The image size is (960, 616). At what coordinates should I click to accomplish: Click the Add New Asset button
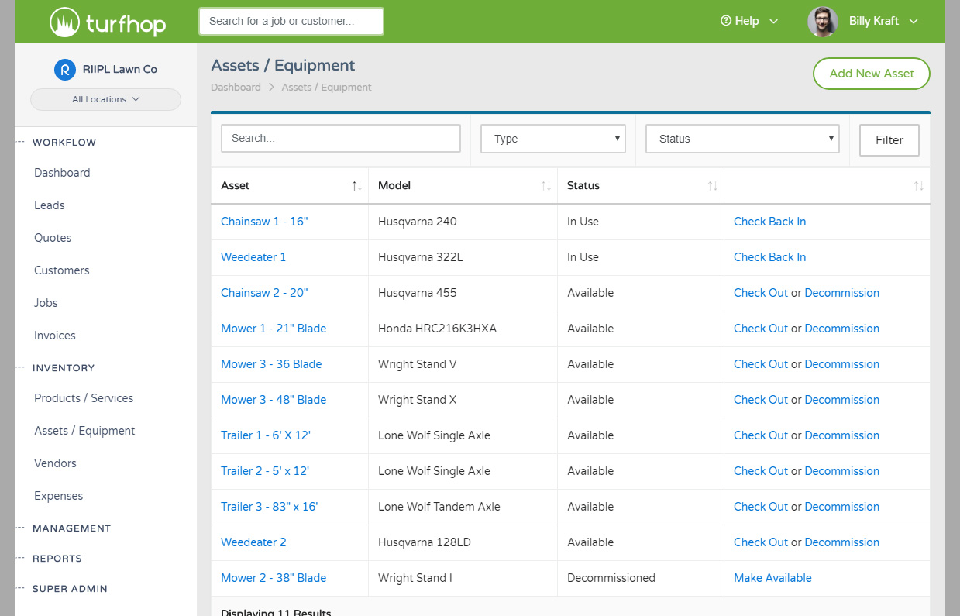[871, 74]
